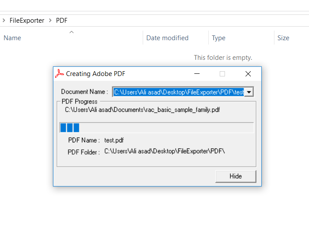Click the sort direction caret above Name column
This screenshot has height=228, width=309.
point(71,32)
